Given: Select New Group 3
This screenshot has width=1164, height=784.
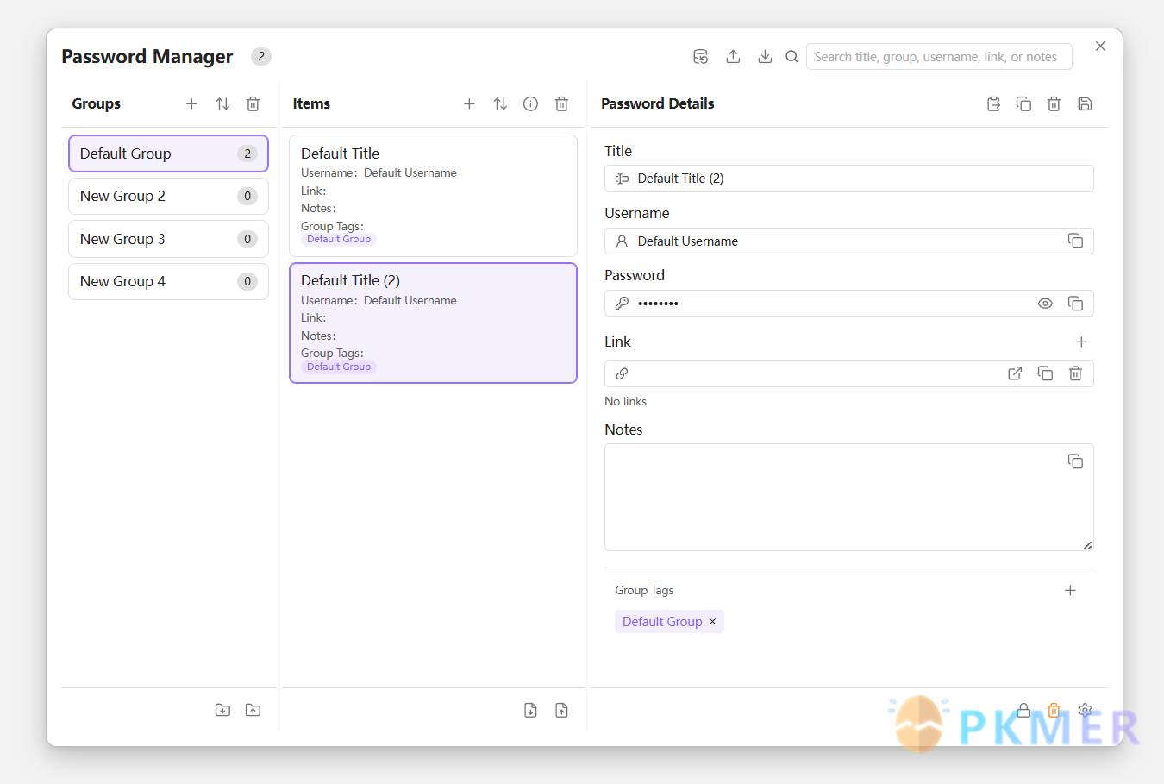Looking at the screenshot, I should click(168, 239).
